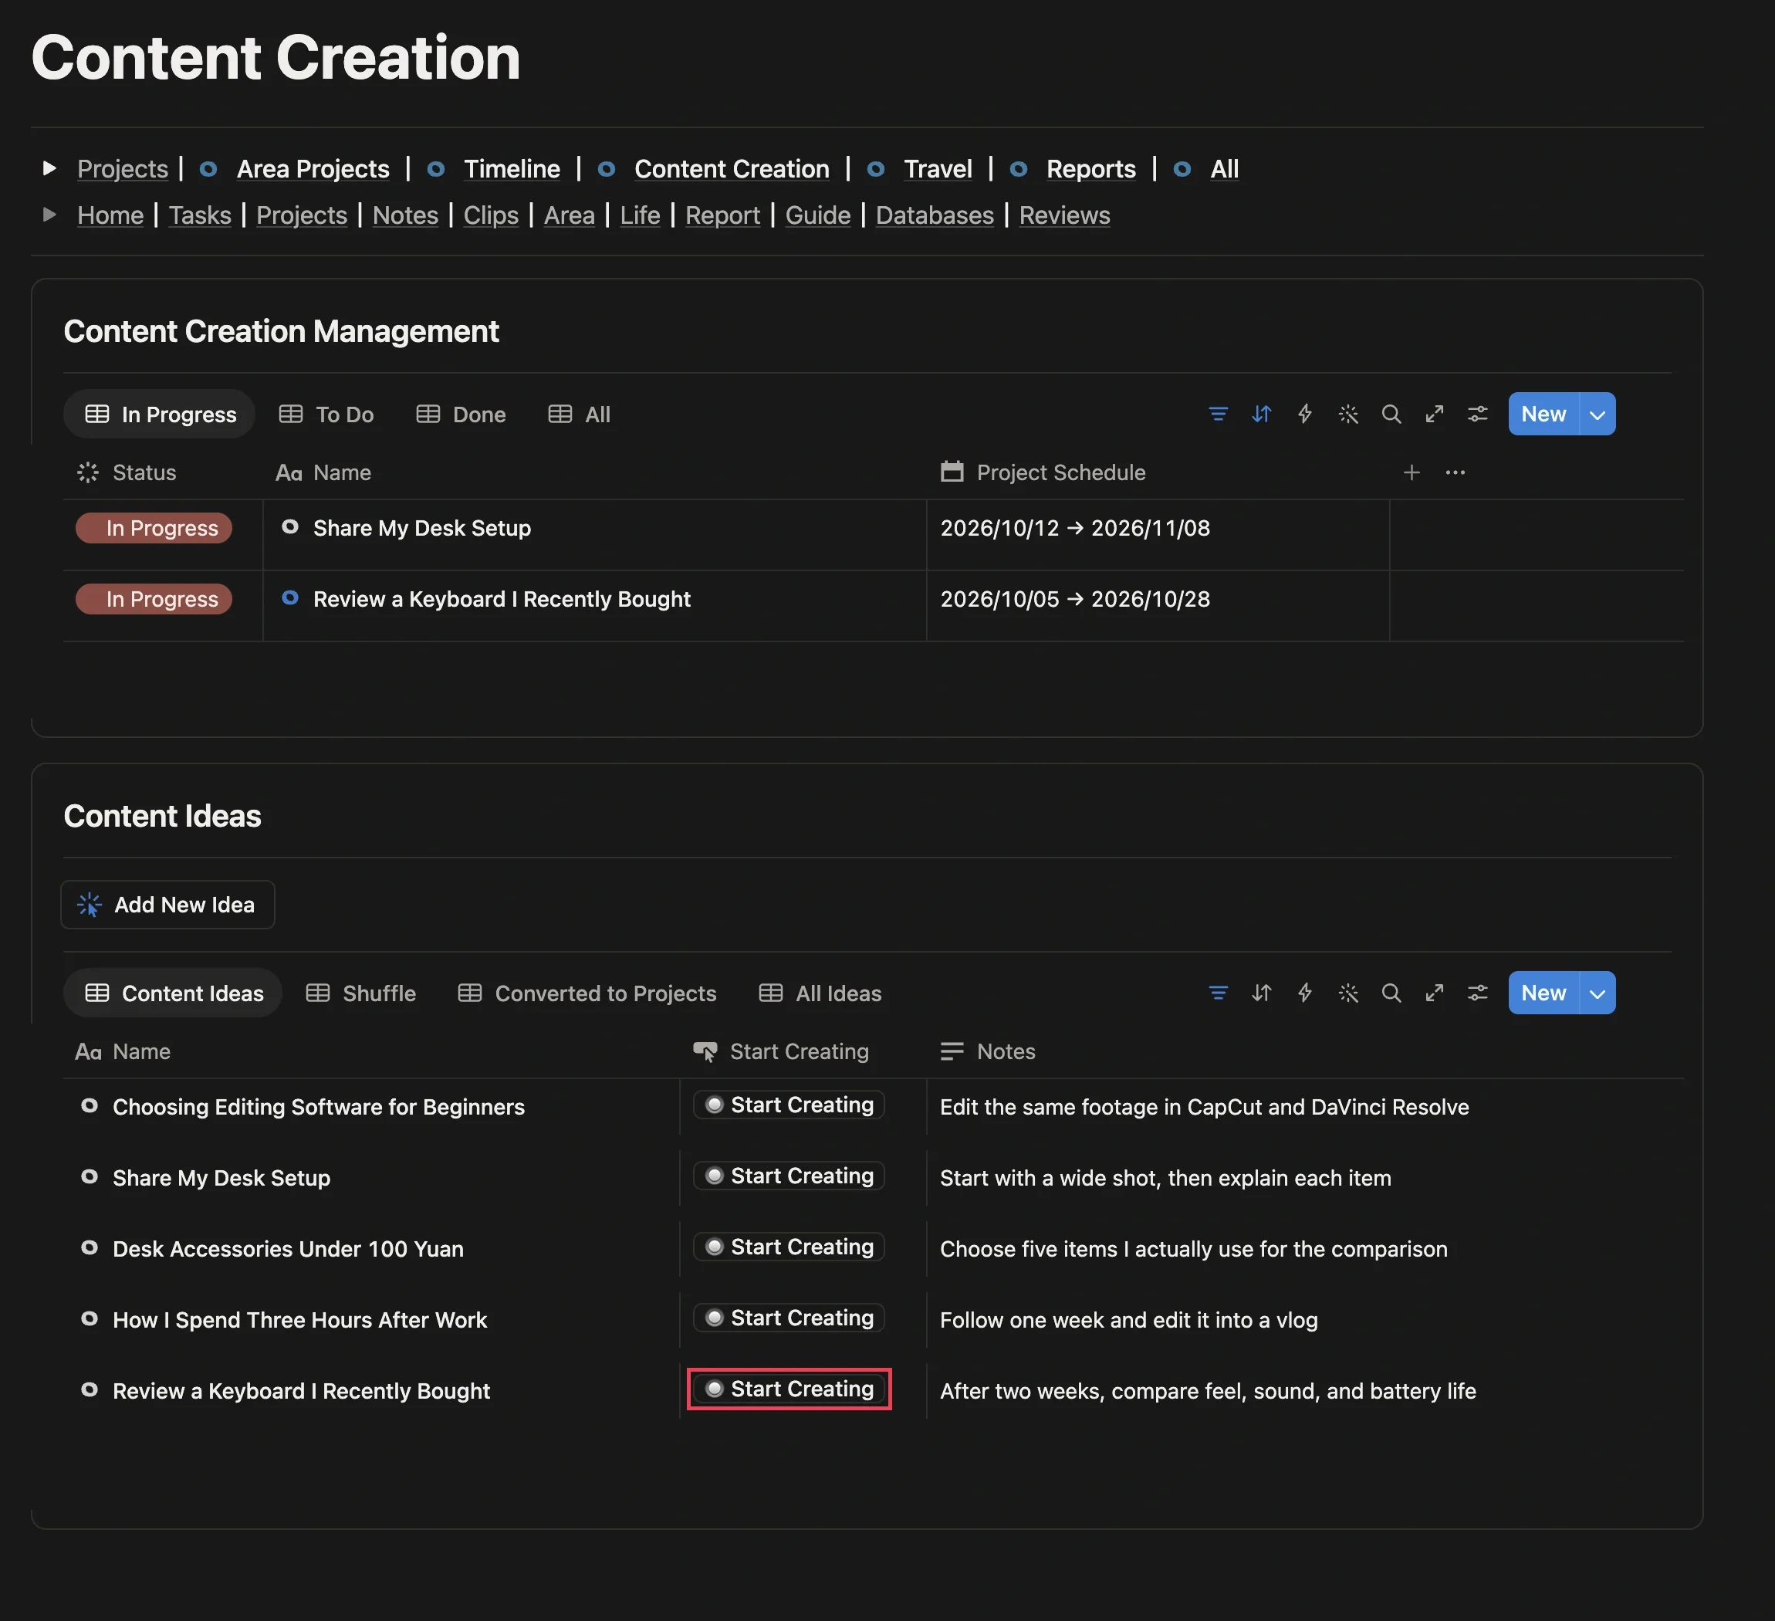
Task: Go to the Tasks page link
Action: point(200,215)
